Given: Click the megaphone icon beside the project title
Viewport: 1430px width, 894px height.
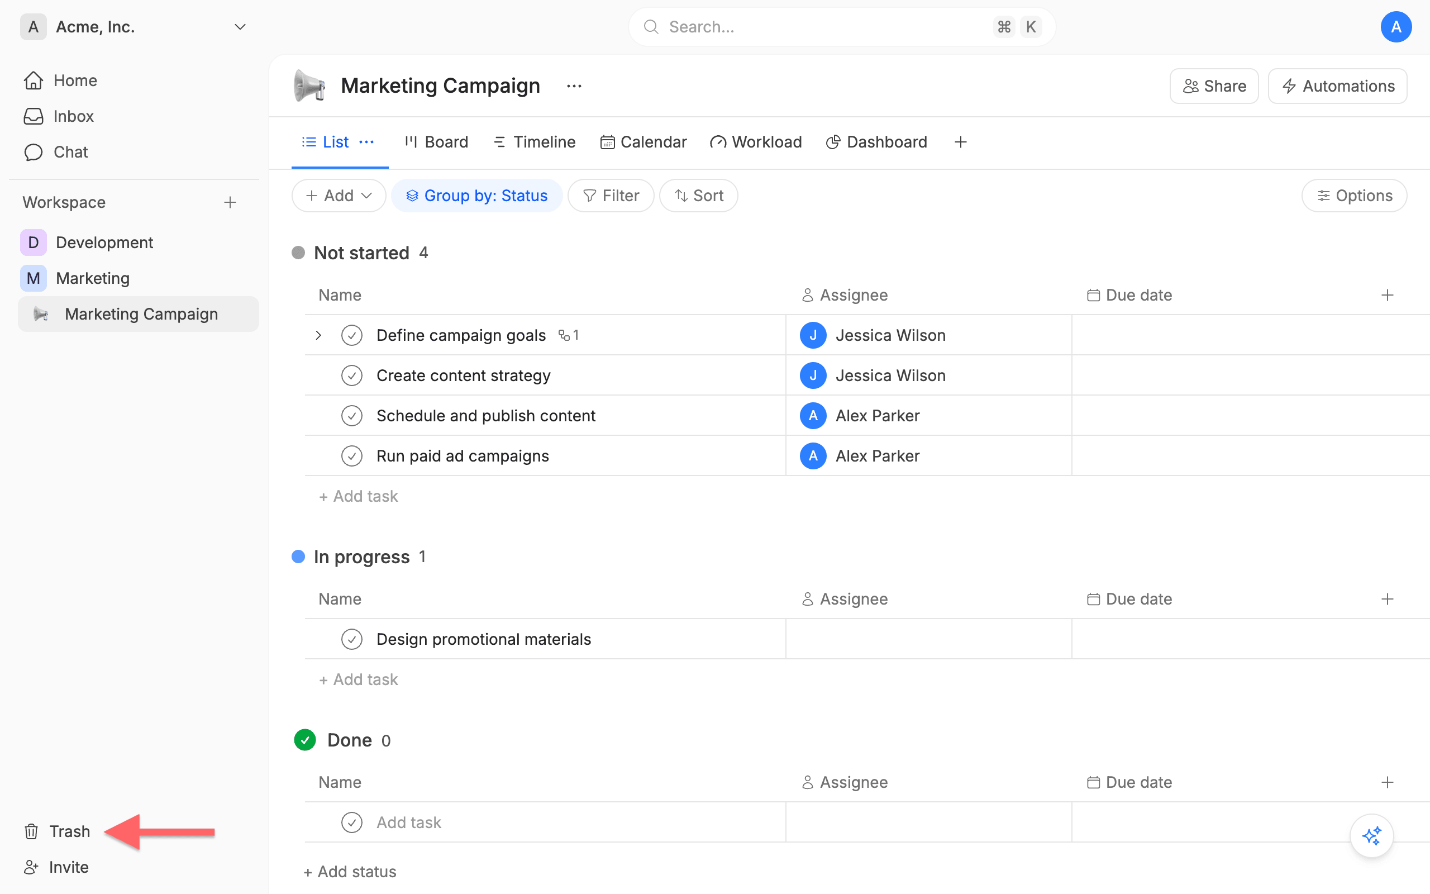Looking at the screenshot, I should click(309, 85).
